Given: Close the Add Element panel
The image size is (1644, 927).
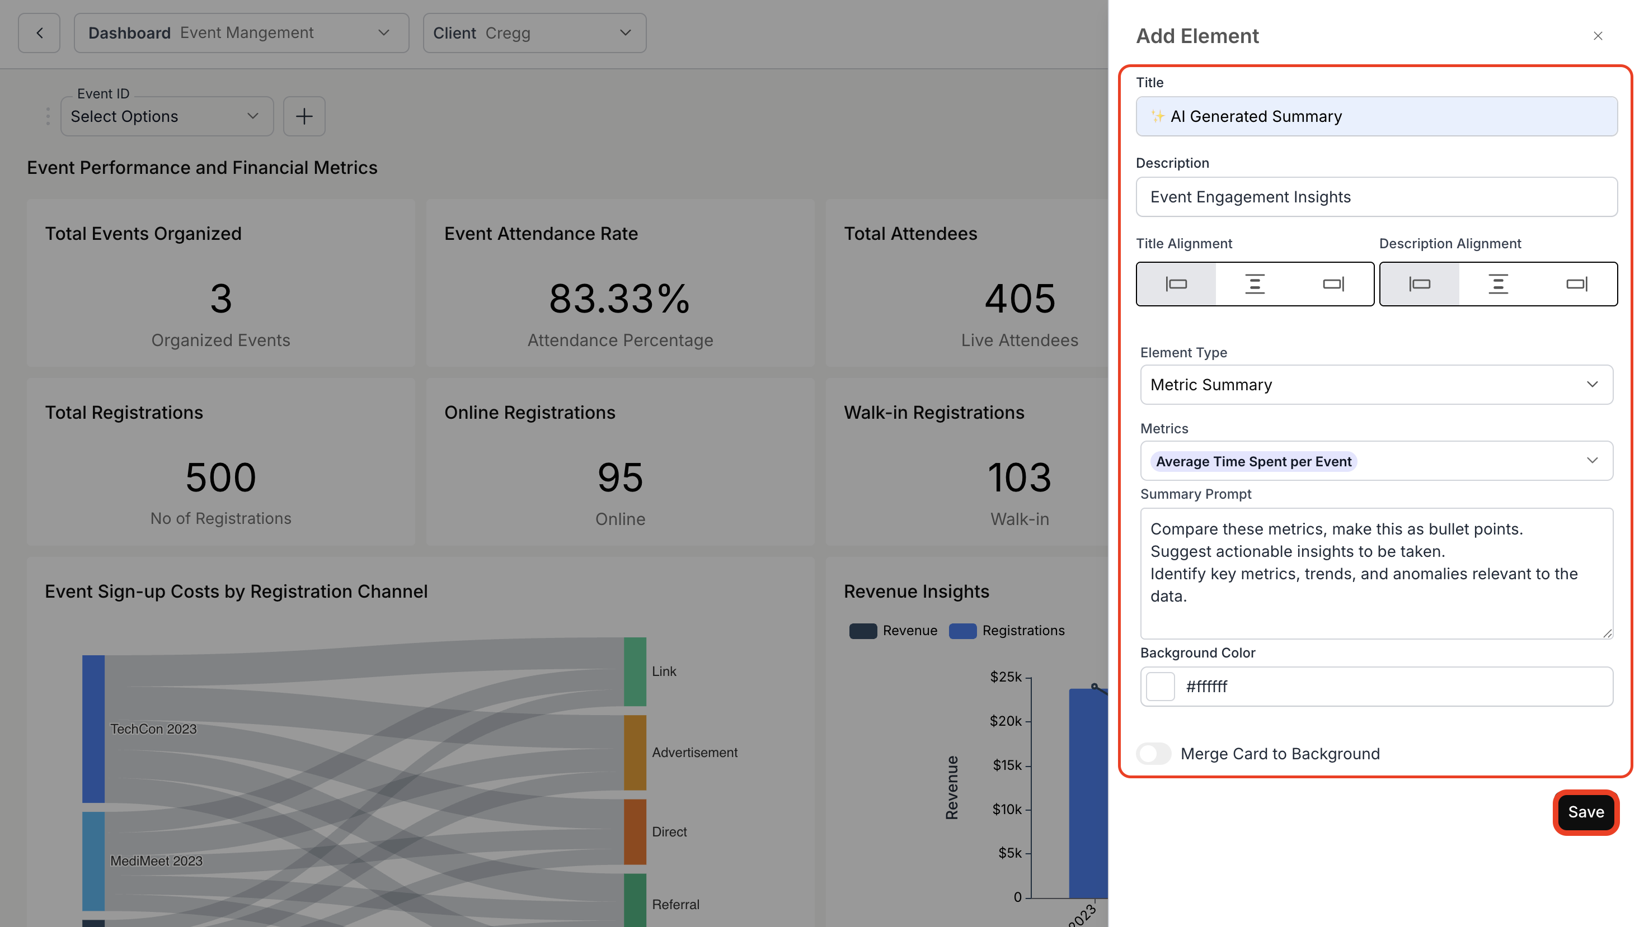Looking at the screenshot, I should point(1598,36).
